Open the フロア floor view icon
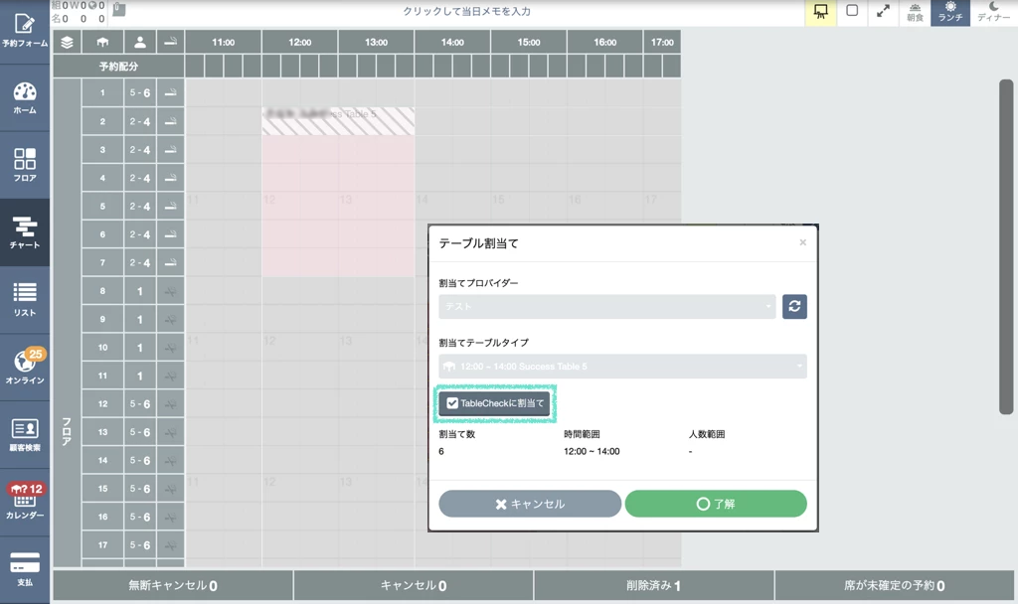Image resolution: width=1018 pixels, height=604 pixels. point(24,165)
